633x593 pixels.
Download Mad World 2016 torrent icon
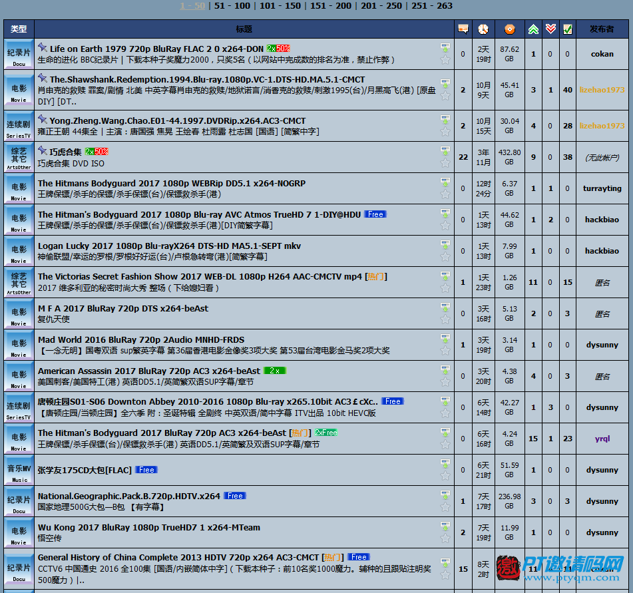click(x=445, y=339)
